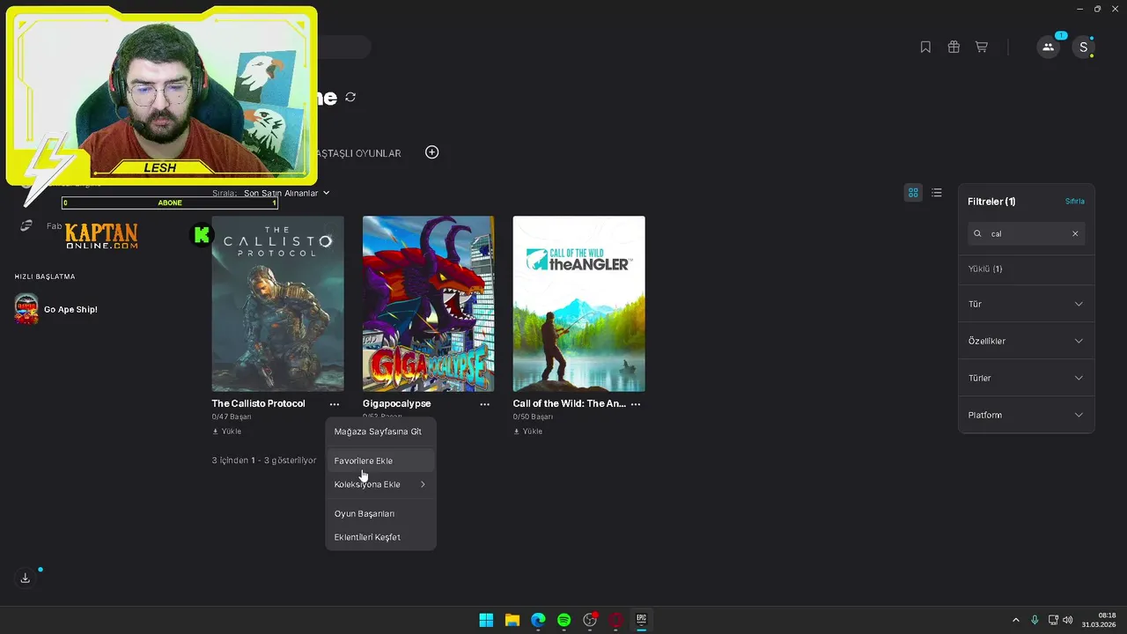Click the Gigapocalypse game title

pyautogui.click(x=396, y=403)
